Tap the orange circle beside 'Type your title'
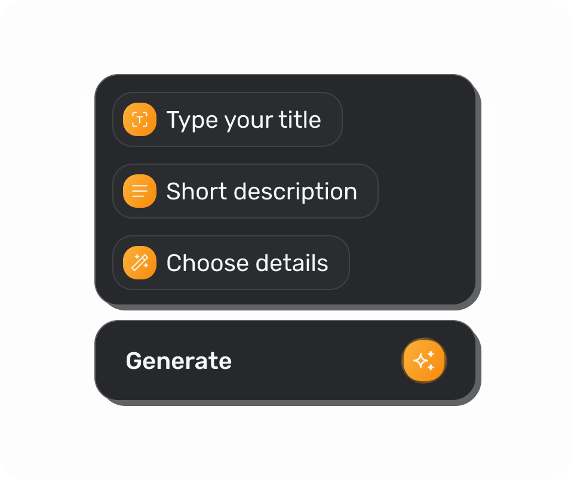This screenshot has height=480, width=571. 138,119
